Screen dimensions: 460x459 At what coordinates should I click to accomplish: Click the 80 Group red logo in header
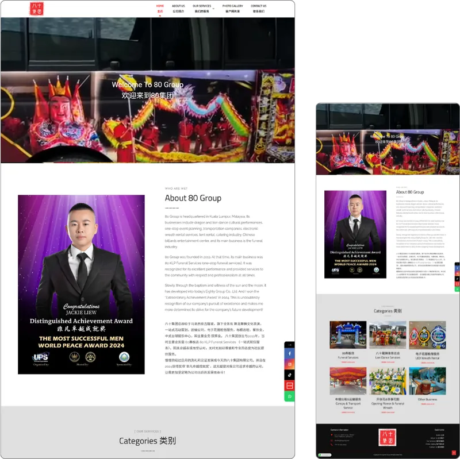[37, 9]
